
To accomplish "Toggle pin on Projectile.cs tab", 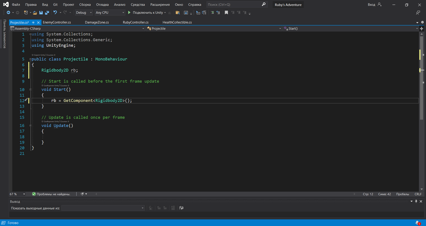I will point(33,22).
